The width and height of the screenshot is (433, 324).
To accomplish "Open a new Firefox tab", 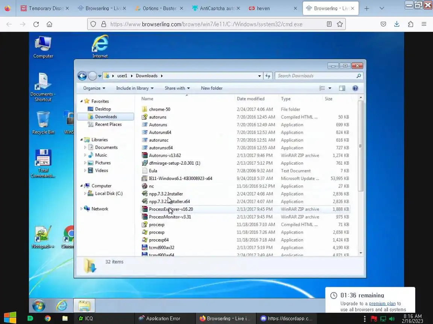I will (x=366, y=8).
